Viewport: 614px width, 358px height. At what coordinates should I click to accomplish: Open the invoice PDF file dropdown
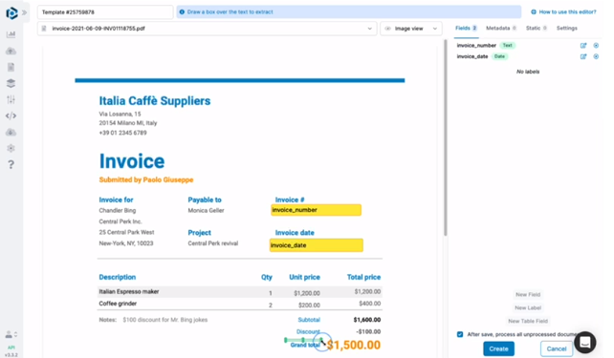click(x=207, y=29)
